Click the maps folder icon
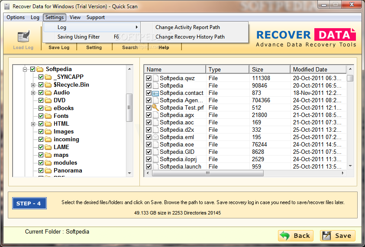 48,155
